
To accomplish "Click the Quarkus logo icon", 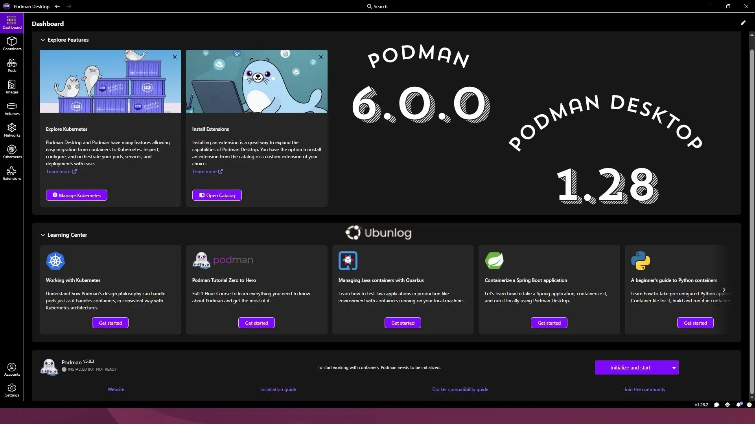I will [x=348, y=261].
